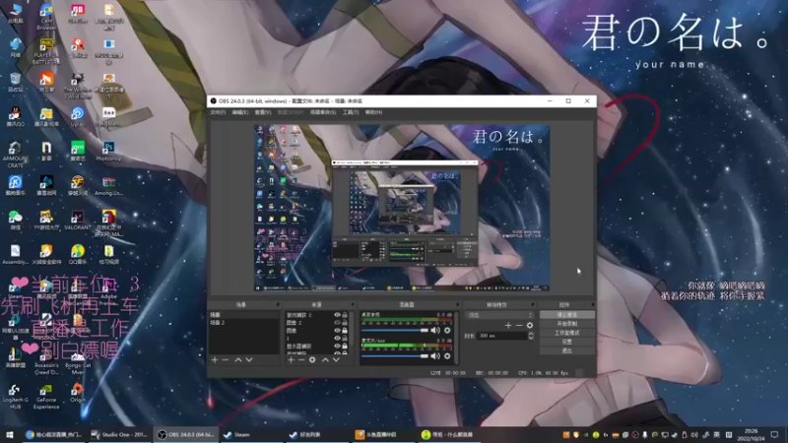Screen dimensions: 788x443
Task: Open the 文件(F) menu
Action: tap(218, 112)
